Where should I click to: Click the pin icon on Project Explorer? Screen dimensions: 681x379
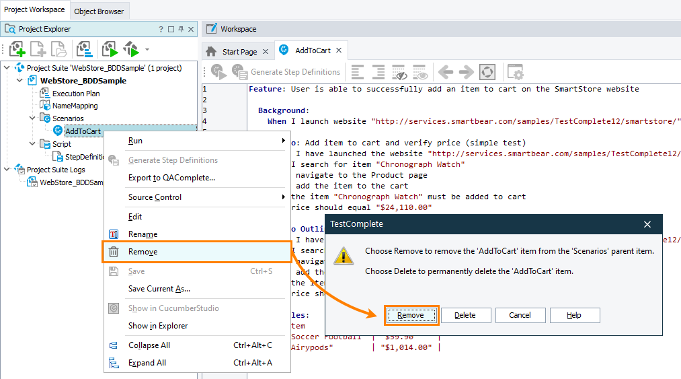pos(182,30)
